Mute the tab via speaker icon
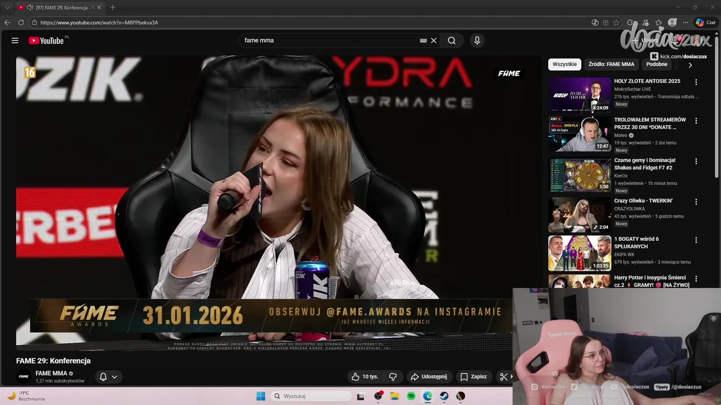The image size is (721, 405). pyautogui.click(x=29, y=7)
